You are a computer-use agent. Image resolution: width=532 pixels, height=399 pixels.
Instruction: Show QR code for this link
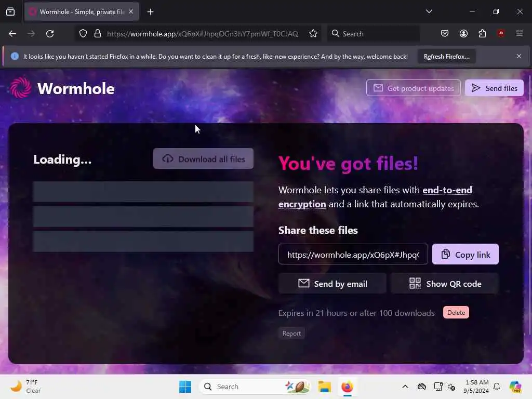(445, 284)
